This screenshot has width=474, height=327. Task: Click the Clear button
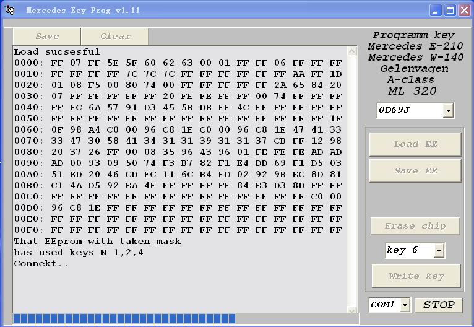coord(115,37)
